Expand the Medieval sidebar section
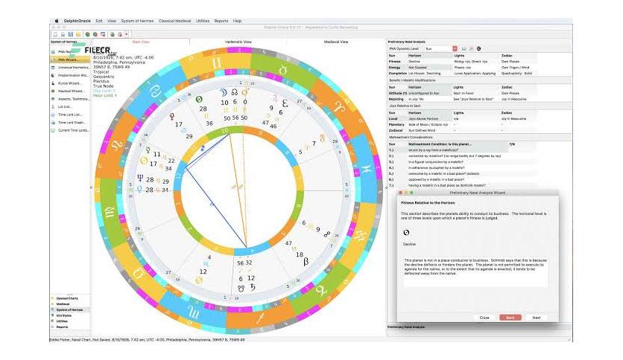 (x=63, y=304)
